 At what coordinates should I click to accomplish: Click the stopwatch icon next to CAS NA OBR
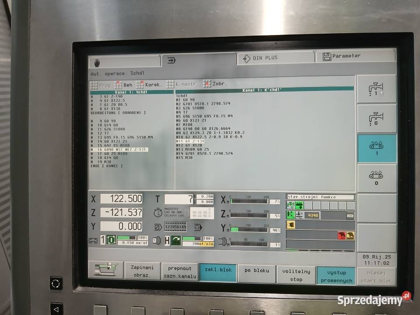pos(157,213)
